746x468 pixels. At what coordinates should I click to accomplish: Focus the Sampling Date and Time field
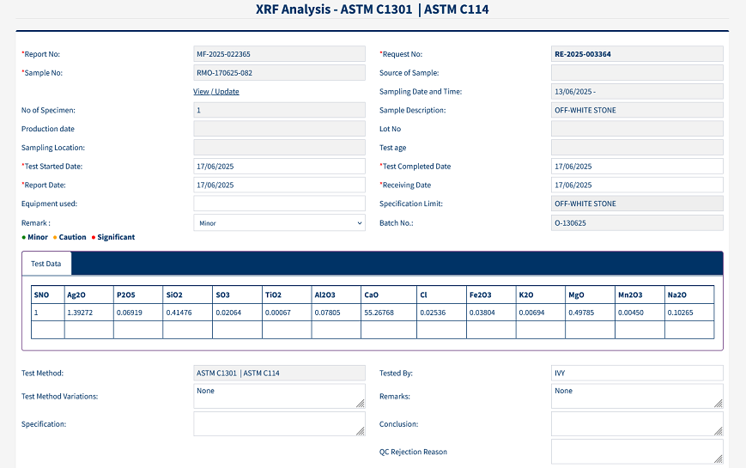(637, 91)
